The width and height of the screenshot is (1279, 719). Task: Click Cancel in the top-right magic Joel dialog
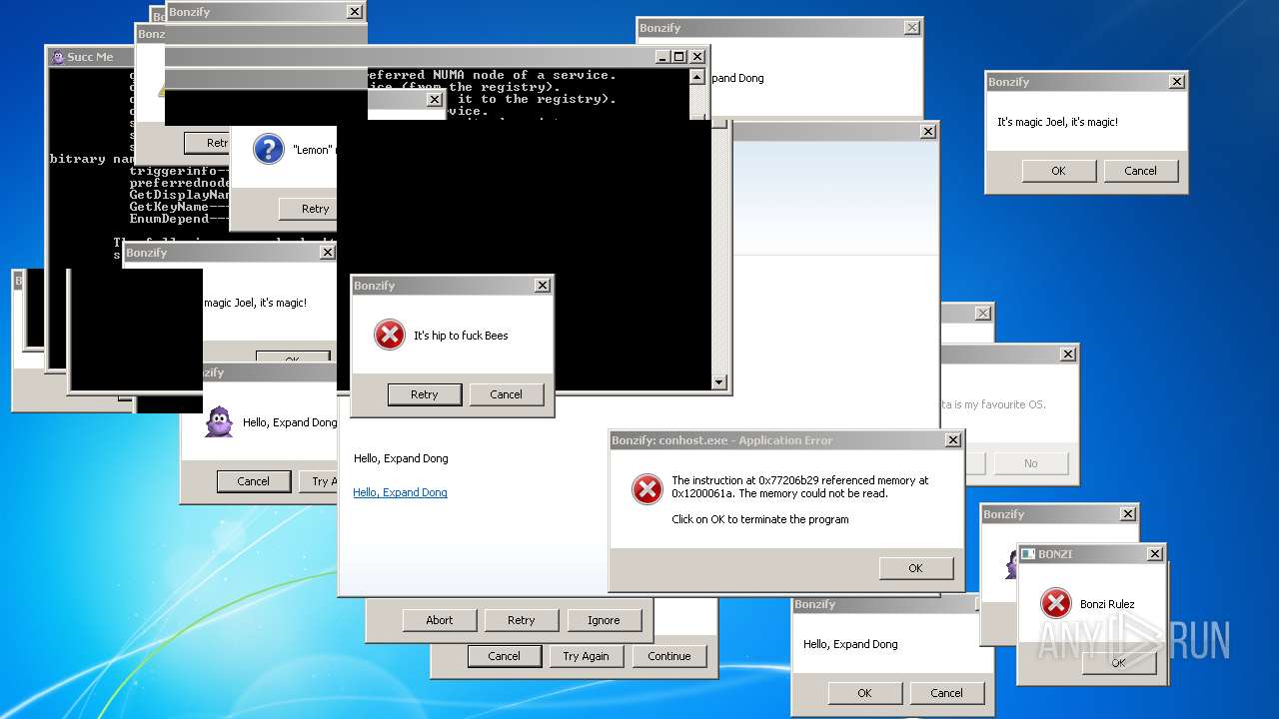pos(1141,171)
